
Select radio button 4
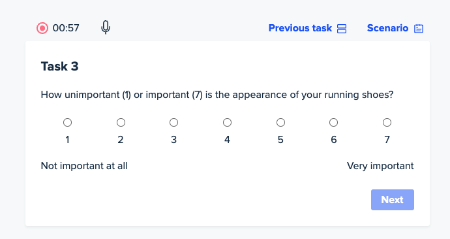(227, 122)
